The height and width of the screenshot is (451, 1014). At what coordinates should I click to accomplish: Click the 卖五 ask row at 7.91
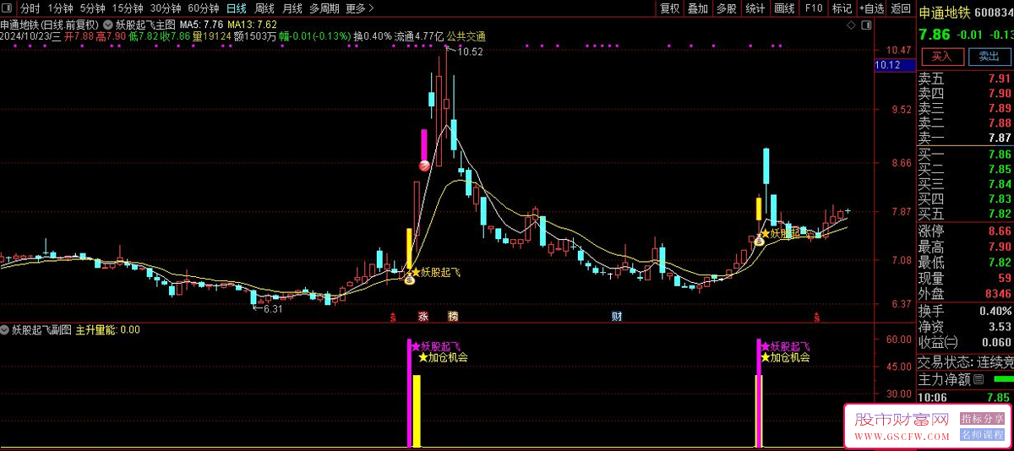tap(965, 79)
